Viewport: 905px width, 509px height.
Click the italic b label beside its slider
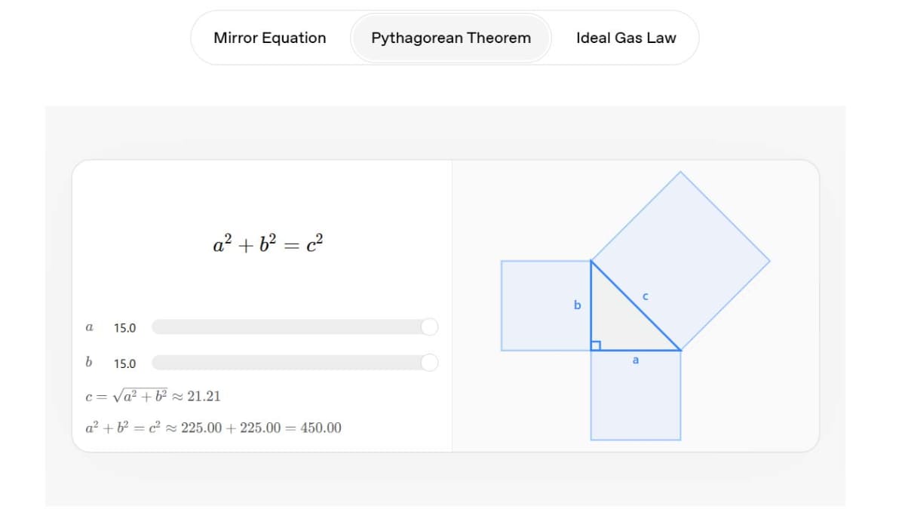tap(90, 363)
